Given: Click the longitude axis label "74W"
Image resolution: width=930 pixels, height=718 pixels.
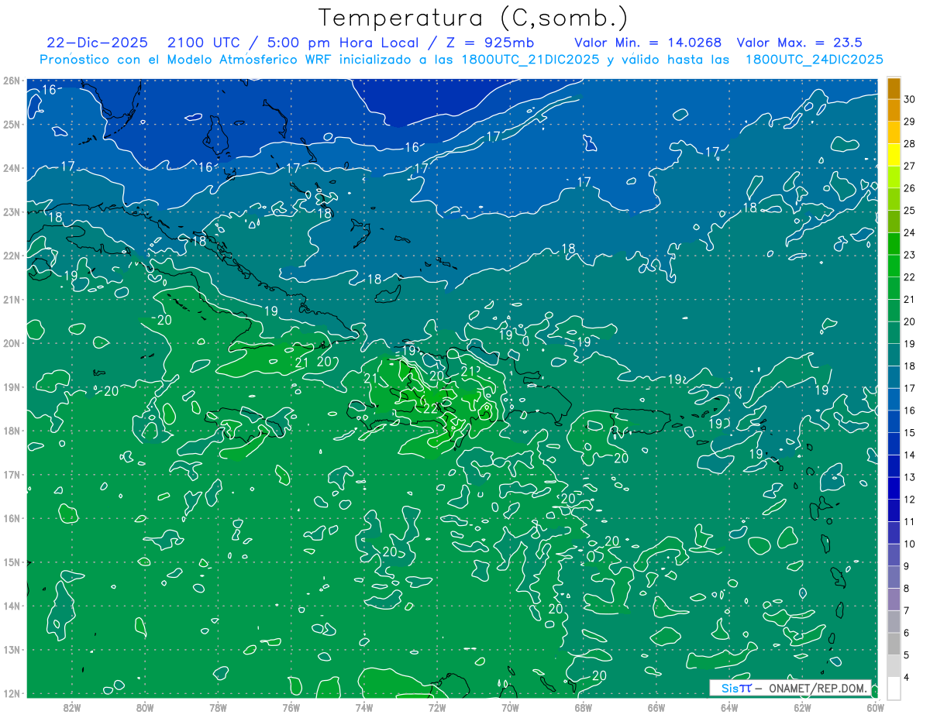Looking at the screenshot, I should point(364,706).
